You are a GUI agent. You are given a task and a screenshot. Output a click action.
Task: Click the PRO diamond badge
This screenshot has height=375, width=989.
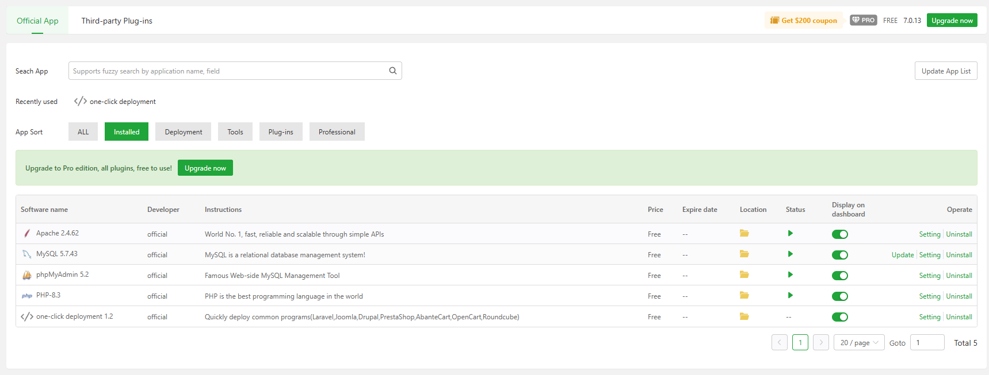click(863, 20)
